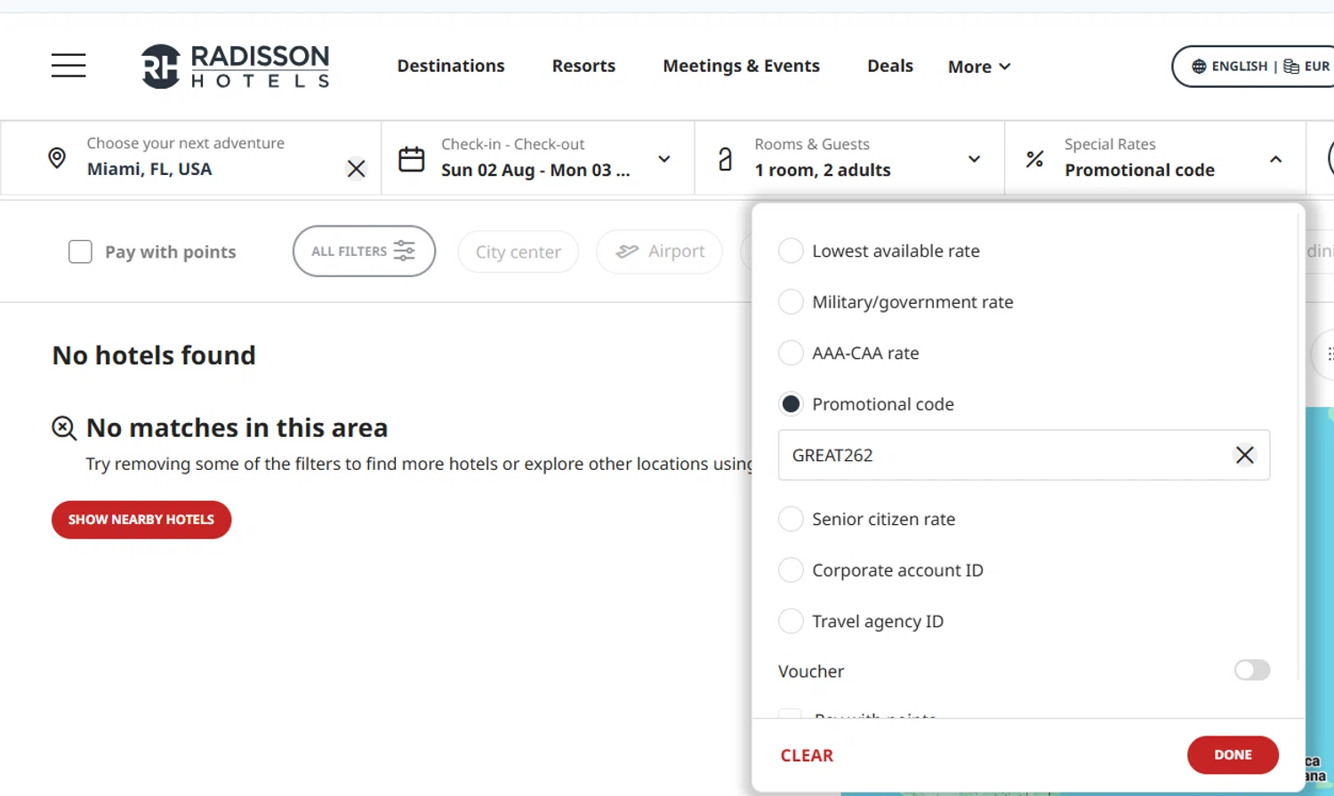This screenshot has width=1334, height=796.
Task: Click the no-matches magnifier icon
Action: pyautogui.click(x=64, y=428)
